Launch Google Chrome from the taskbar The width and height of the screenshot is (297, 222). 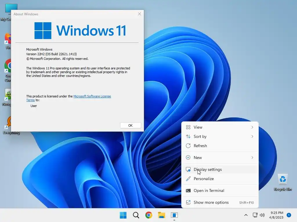click(x=149, y=215)
